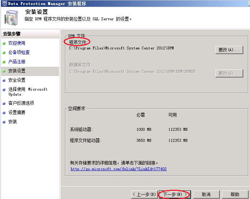Open the 产品注册 step
The width and height of the screenshot is (250, 199).
coord(17,62)
